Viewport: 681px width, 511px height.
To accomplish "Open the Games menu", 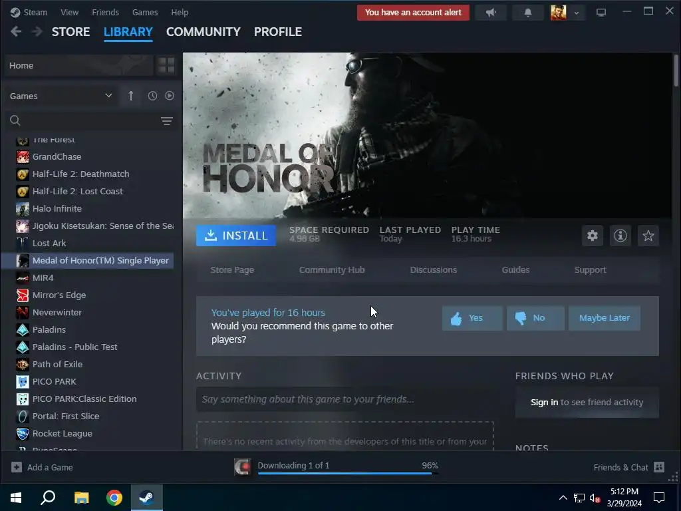I will pos(145,12).
